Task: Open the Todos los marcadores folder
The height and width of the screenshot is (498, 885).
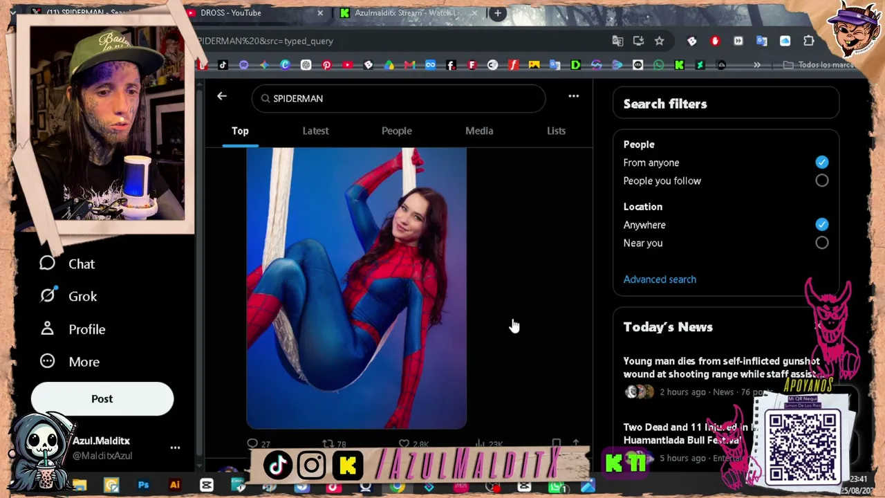Action: coord(820,65)
